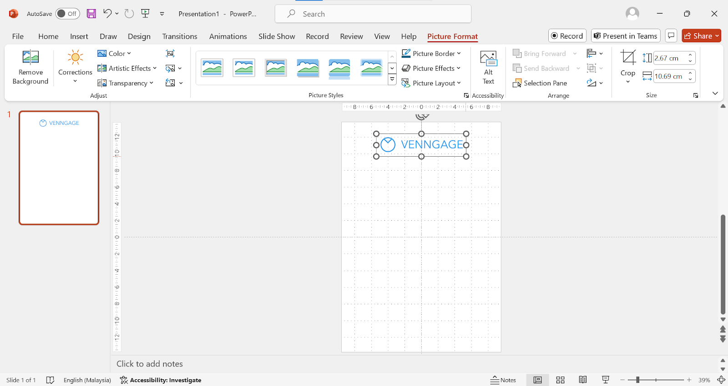This screenshot has height=386, width=728.
Task: Open Transparency dropdown
Action: (x=125, y=83)
